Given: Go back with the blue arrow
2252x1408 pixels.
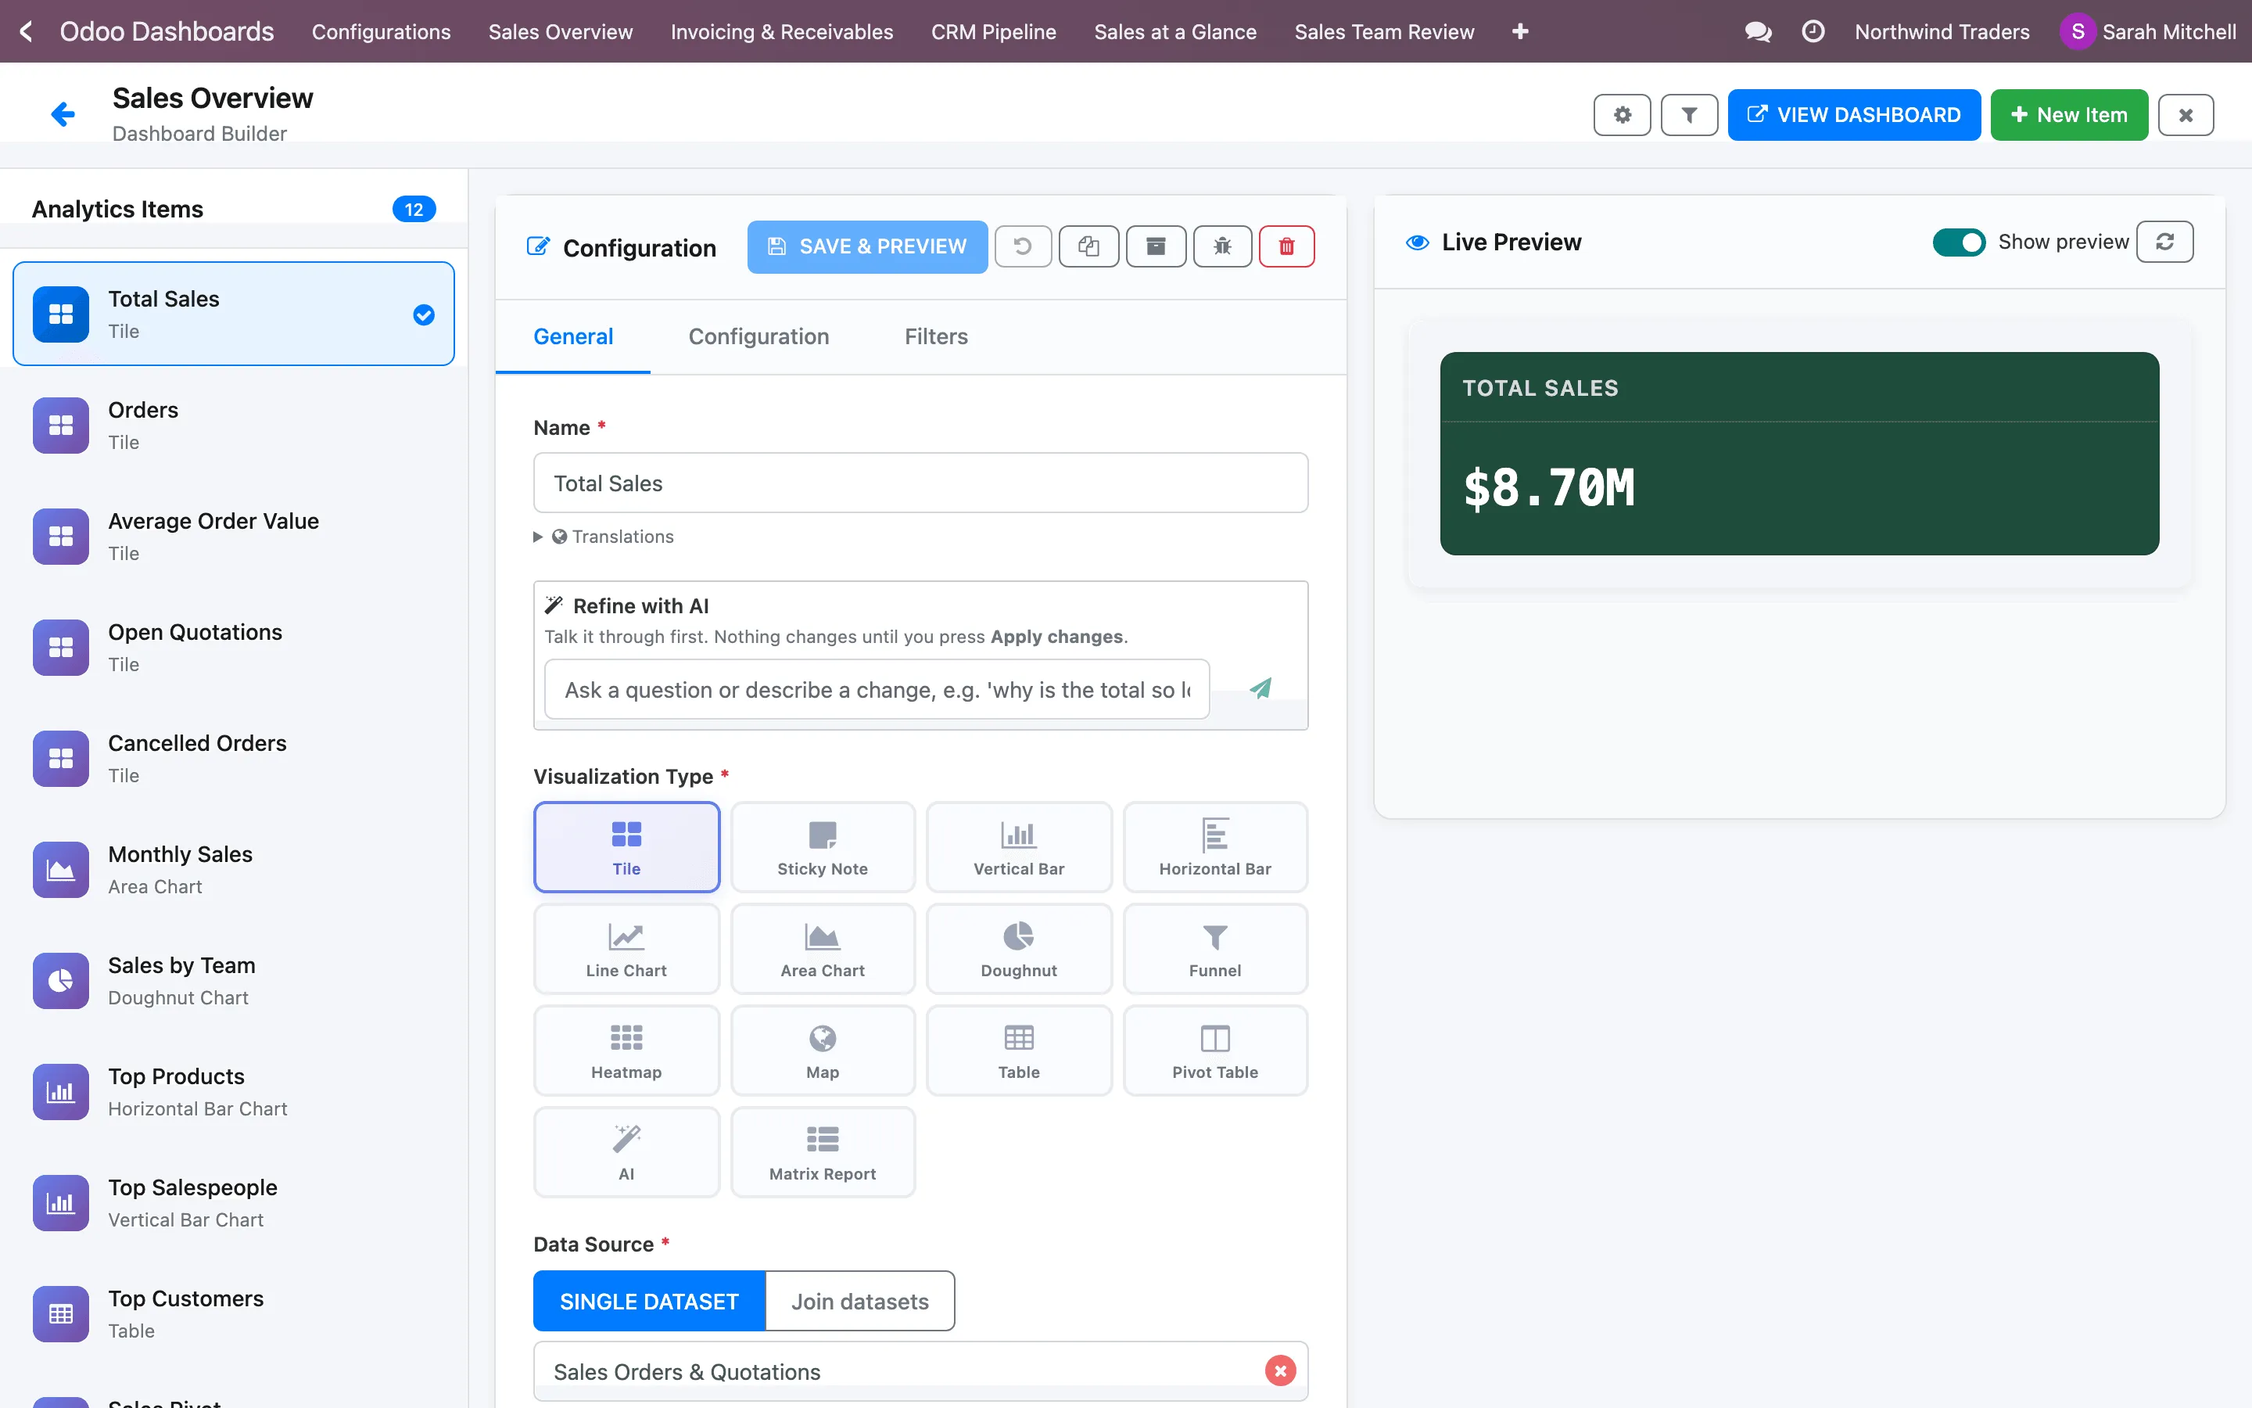Looking at the screenshot, I should 63,114.
